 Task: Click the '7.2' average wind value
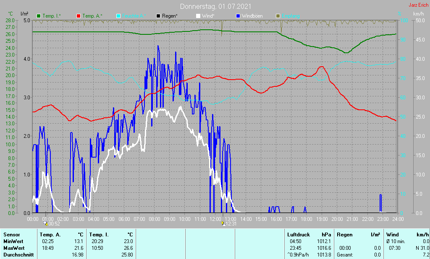426,255
